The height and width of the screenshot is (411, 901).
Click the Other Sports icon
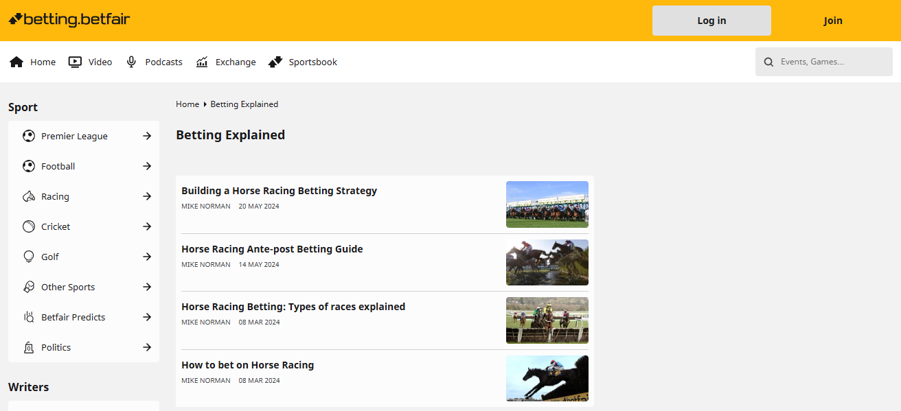29,287
